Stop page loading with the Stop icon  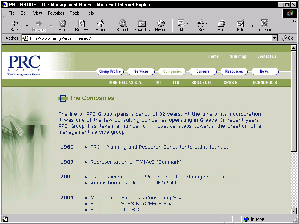tap(62, 24)
